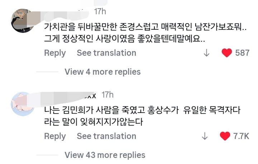The image size is (258, 164).
Task: Like the first comment with 587 likes
Action: [x=226, y=53]
